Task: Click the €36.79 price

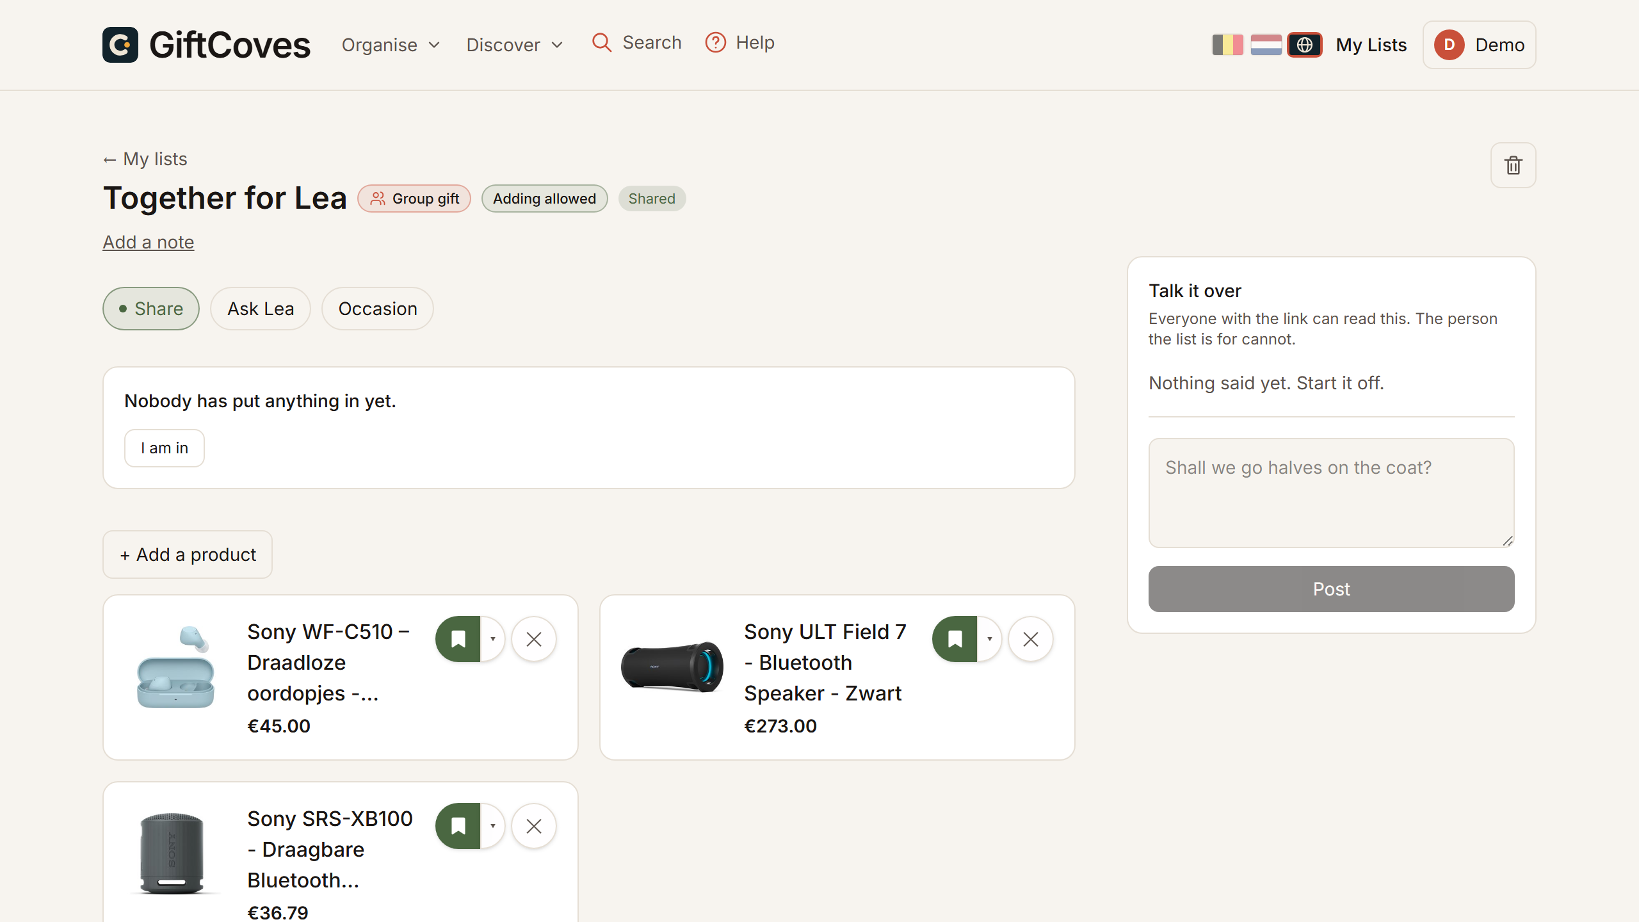Action: tap(278, 912)
